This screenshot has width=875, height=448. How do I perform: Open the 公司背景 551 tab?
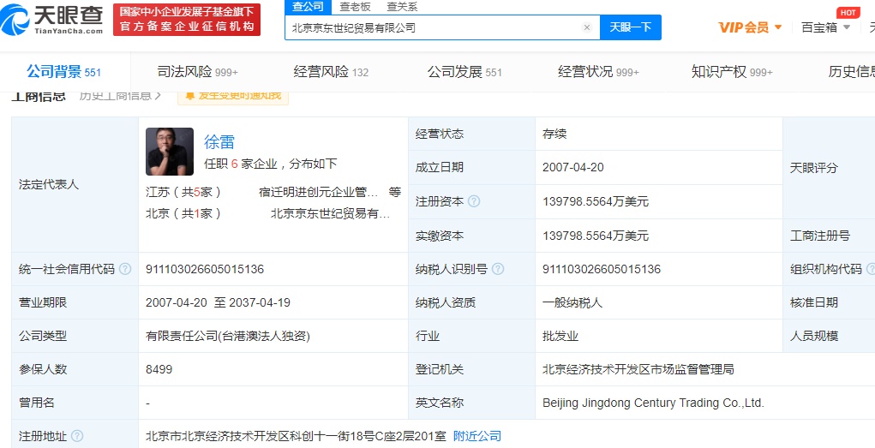pos(63,72)
